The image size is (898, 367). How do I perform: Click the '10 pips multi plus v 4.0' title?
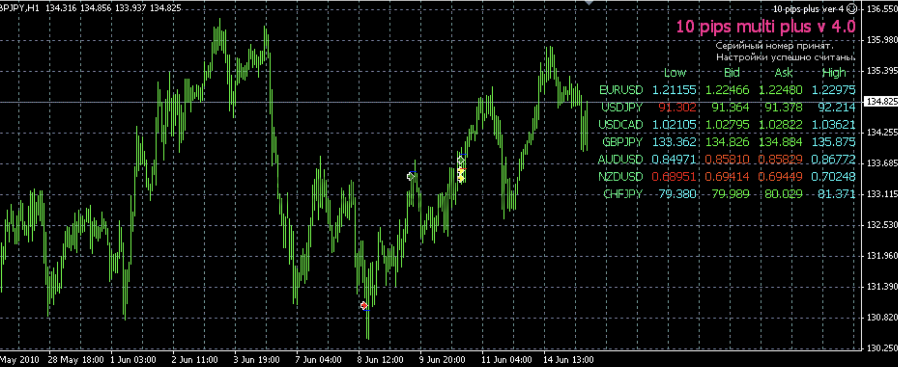coord(766,27)
